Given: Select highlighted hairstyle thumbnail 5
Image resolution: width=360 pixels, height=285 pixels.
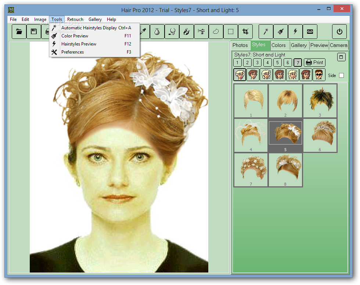Looking at the screenshot, I should [x=285, y=135].
